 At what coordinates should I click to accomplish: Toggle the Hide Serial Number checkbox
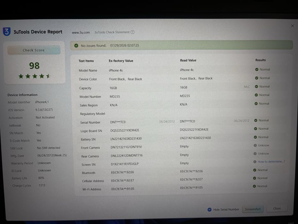pyautogui.click(x=210, y=210)
